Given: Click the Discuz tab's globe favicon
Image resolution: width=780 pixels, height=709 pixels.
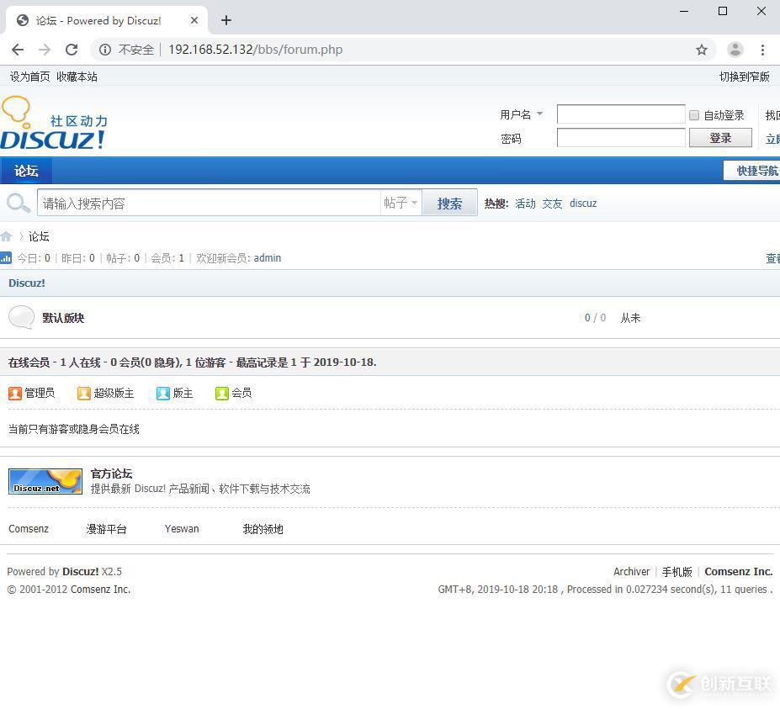Looking at the screenshot, I should pos(23,20).
